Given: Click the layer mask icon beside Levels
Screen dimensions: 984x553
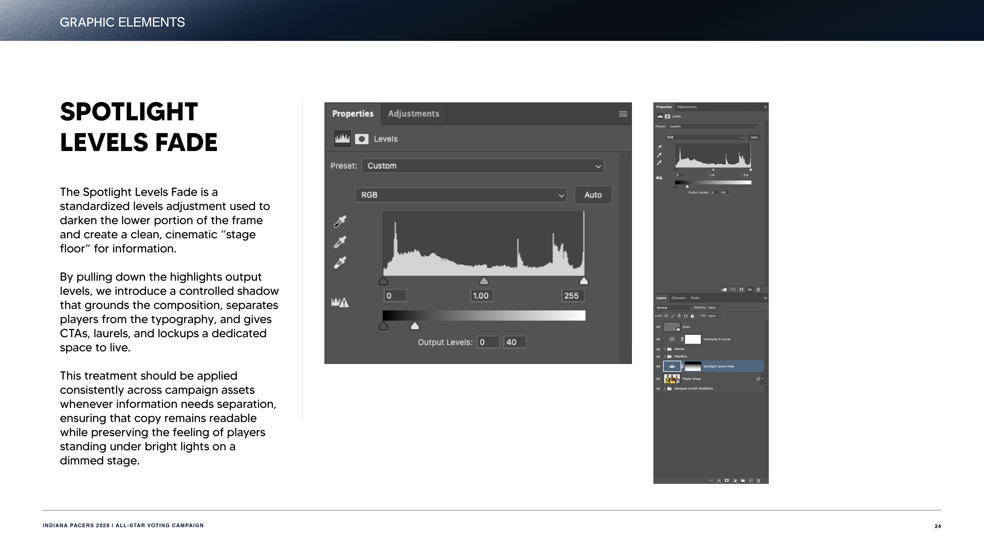Looking at the screenshot, I should pos(361,139).
